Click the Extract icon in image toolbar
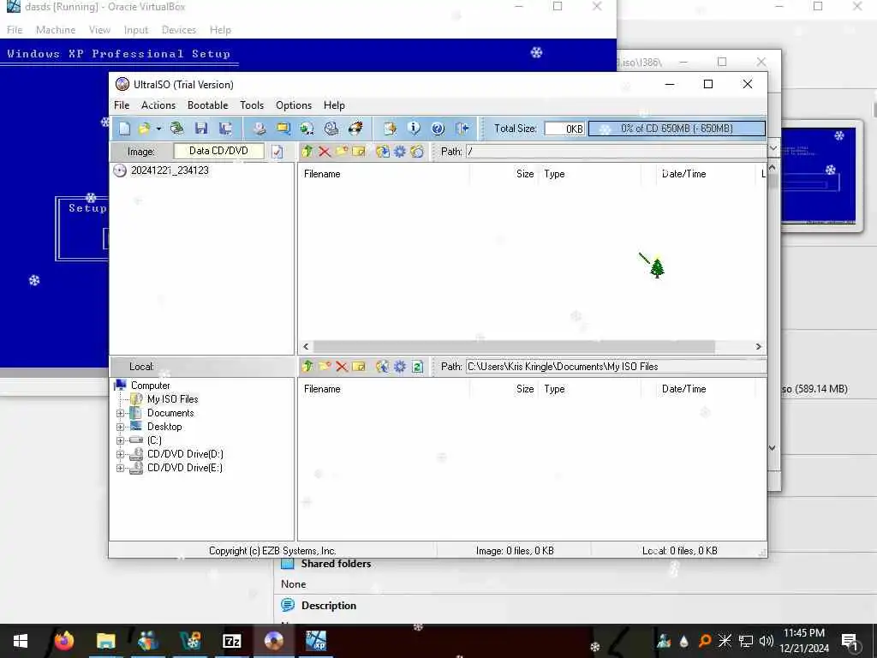 (x=383, y=151)
